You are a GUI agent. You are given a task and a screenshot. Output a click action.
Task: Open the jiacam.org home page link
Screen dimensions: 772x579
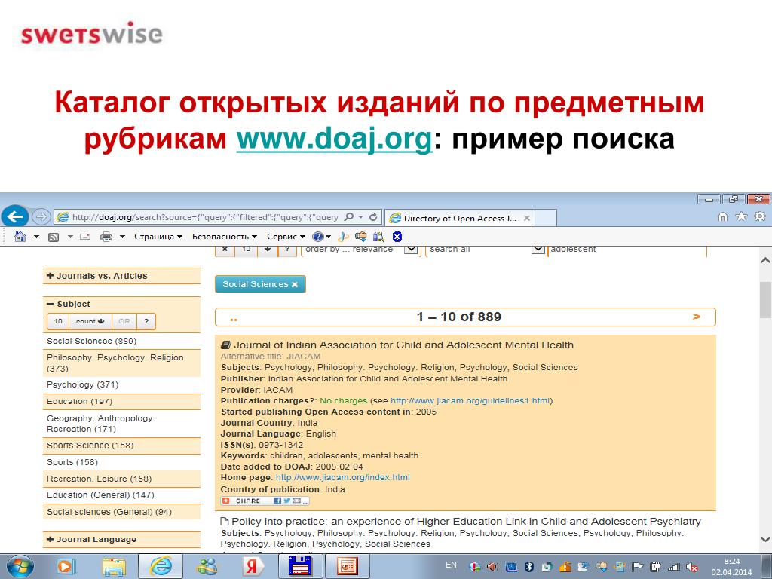click(x=343, y=477)
